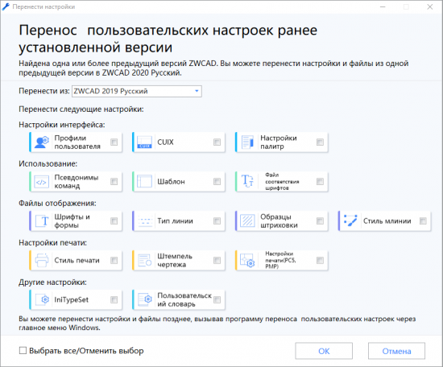
Task: Enable the Шаблон checkbox
Action: [x=217, y=182]
